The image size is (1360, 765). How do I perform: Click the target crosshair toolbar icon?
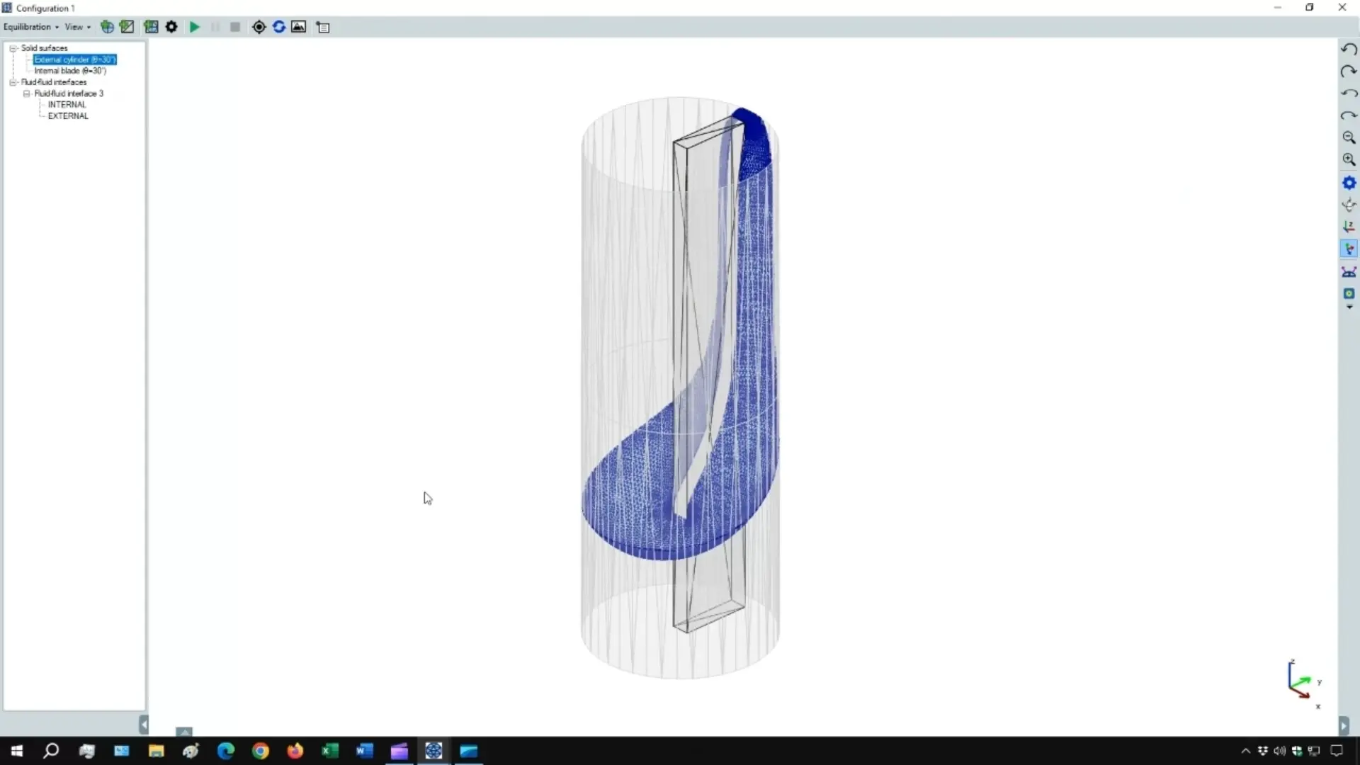(259, 27)
